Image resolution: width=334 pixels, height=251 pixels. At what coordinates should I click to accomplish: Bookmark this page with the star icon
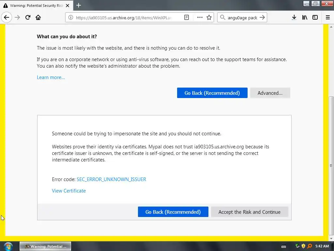tap(209, 18)
